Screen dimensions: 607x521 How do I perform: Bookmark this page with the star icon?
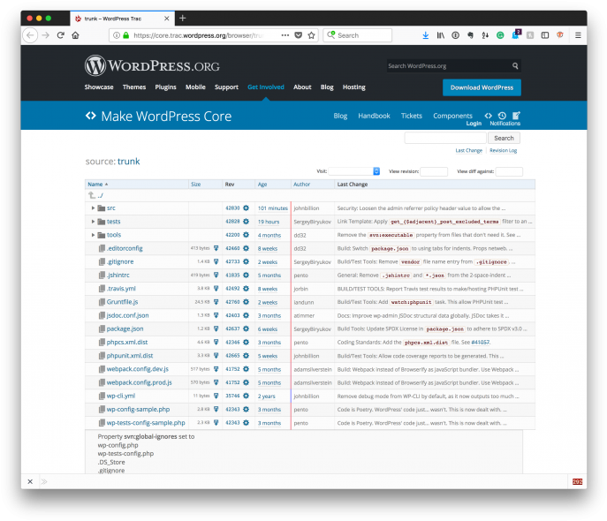(311, 35)
